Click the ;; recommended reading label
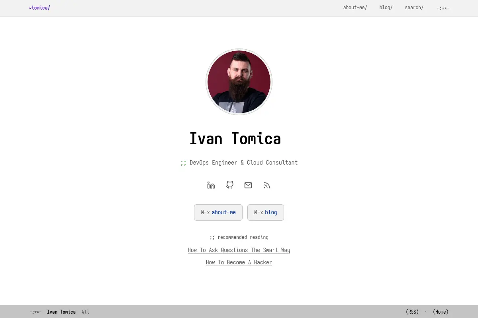 tap(239, 237)
